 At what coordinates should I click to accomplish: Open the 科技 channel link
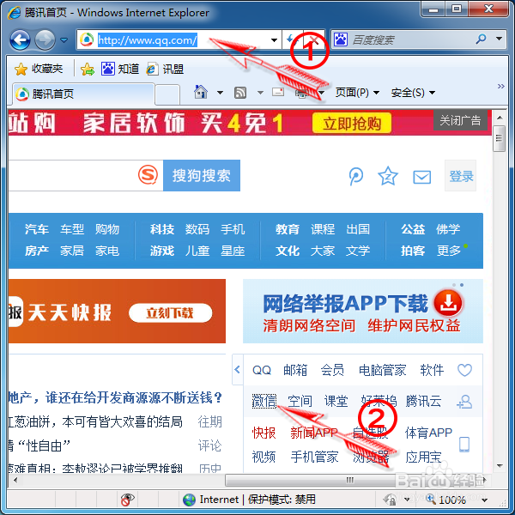[x=162, y=229]
